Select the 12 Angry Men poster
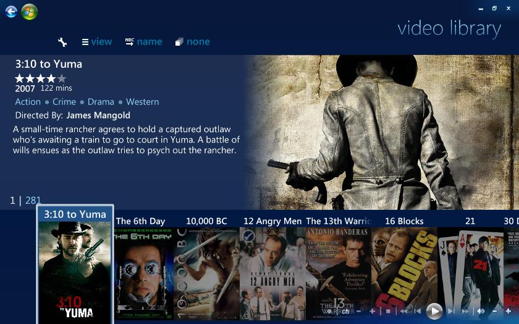 [x=272, y=273]
